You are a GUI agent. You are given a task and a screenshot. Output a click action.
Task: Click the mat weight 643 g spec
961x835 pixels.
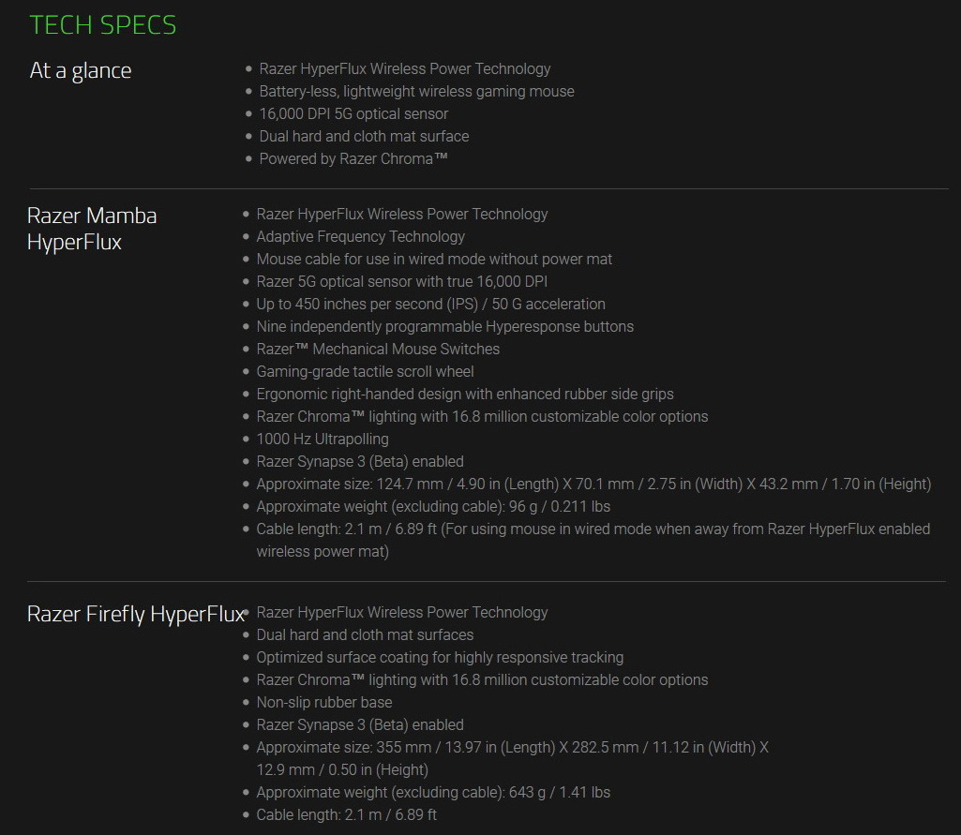click(x=433, y=793)
